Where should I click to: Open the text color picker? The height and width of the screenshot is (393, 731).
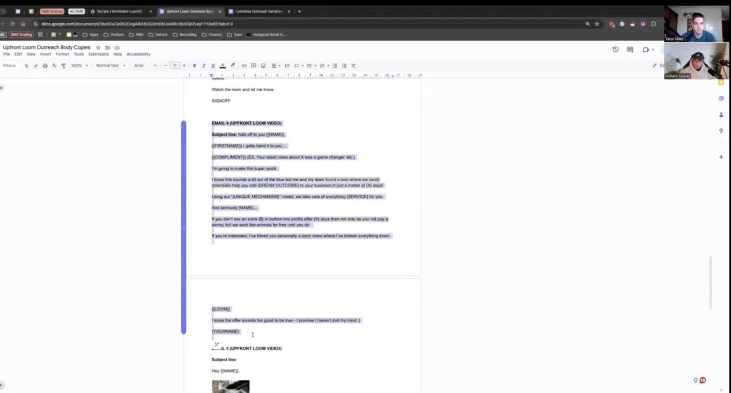tap(223, 66)
